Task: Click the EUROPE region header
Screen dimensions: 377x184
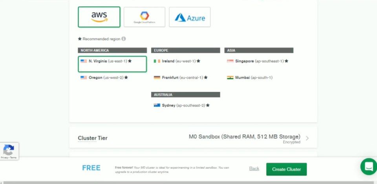Action: [x=185, y=51]
